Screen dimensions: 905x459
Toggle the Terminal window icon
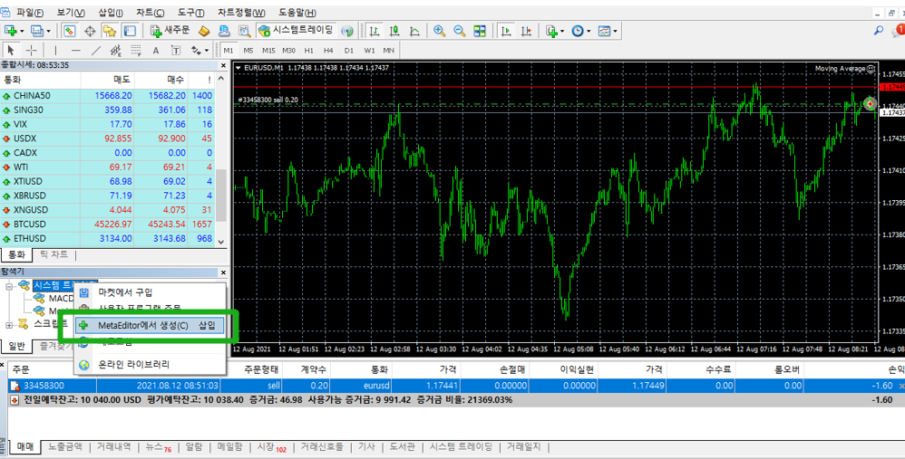point(130,31)
